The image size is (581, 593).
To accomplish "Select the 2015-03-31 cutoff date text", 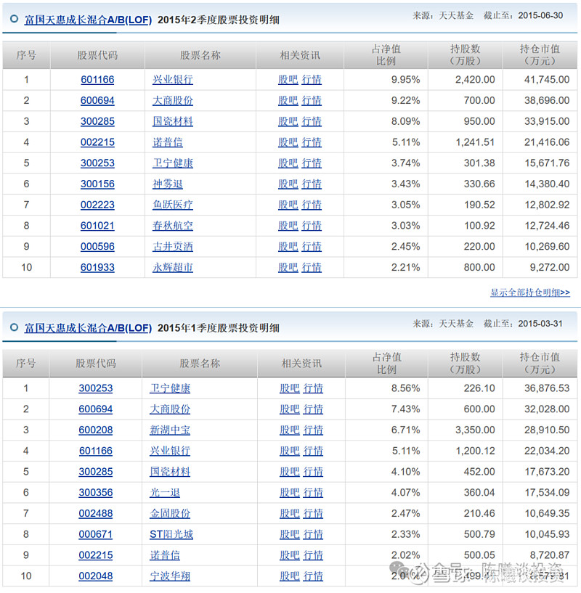I will point(540,324).
